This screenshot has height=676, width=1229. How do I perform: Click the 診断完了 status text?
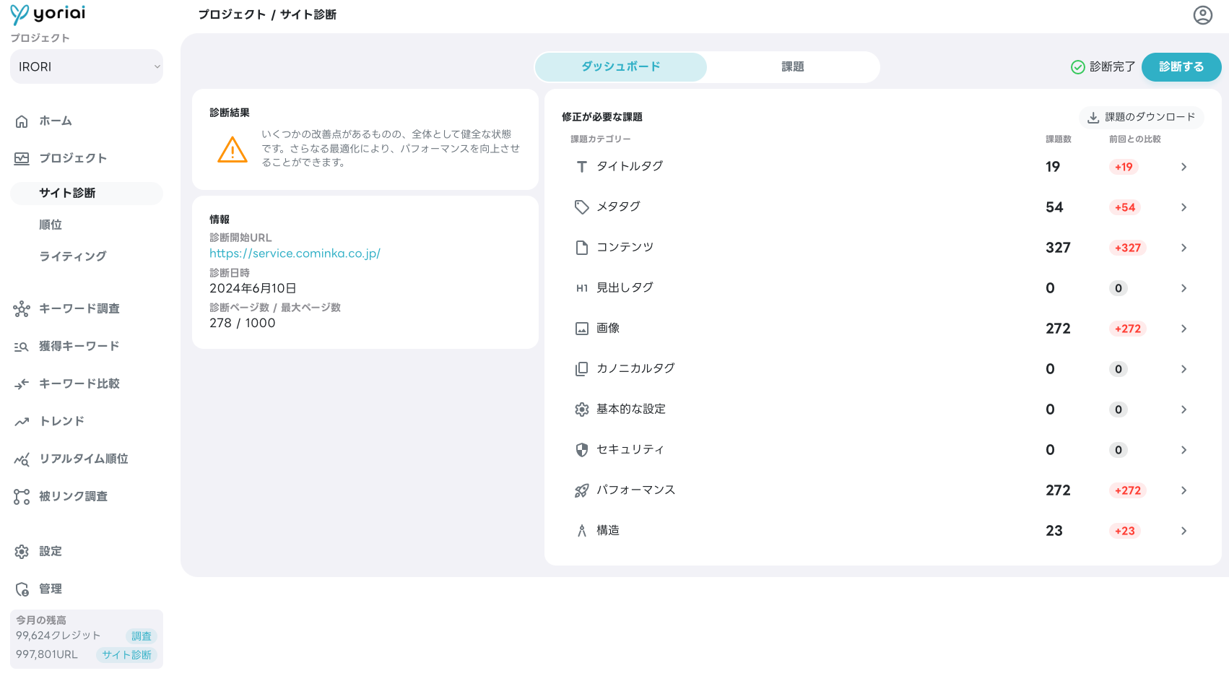(1112, 66)
